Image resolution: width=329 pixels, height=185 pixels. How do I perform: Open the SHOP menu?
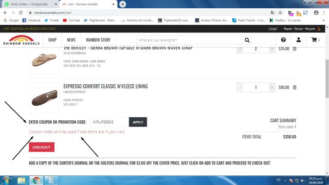52,40
